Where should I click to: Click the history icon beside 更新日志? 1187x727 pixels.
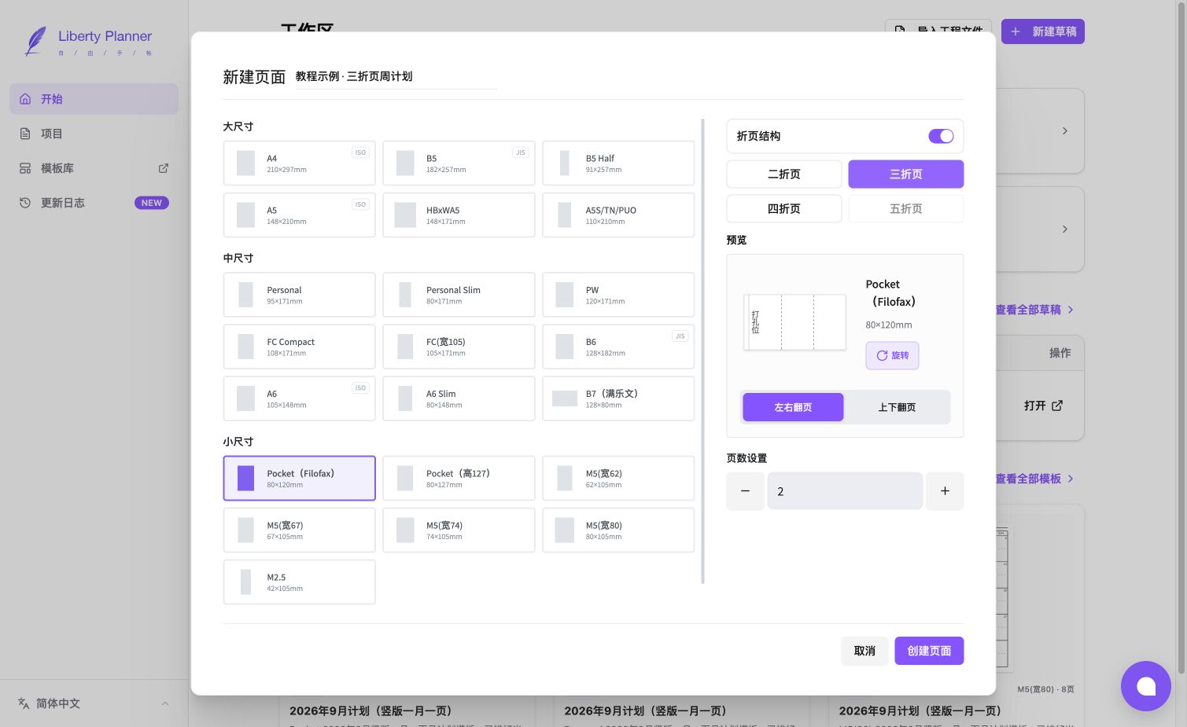[x=25, y=203]
